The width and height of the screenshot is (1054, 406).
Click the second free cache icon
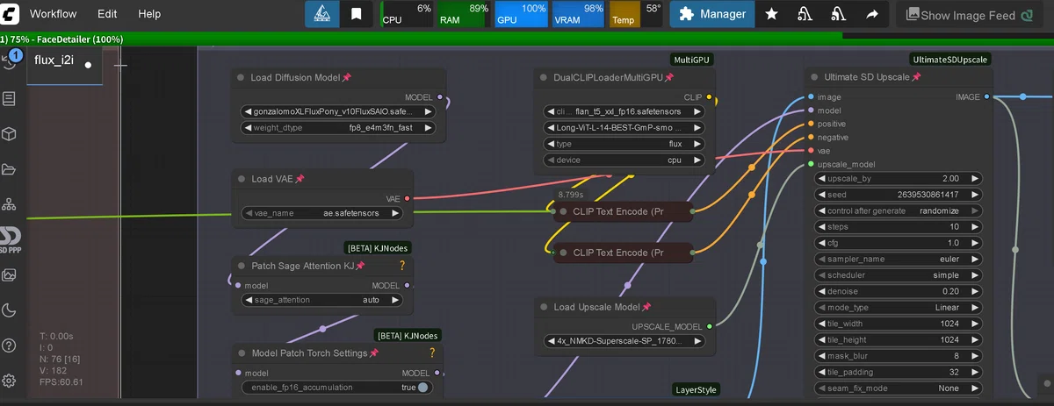point(838,14)
